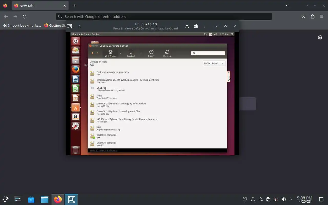Select the MS SQL and Sybase client library entry
Image resolution: width=328 pixels, height=205 pixels.
[x=157, y=120]
